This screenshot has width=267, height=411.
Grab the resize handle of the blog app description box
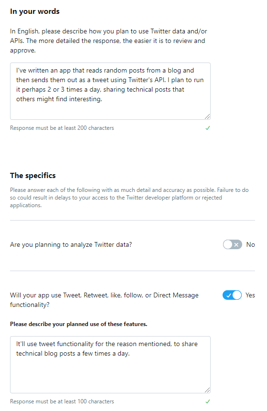pyautogui.click(x=207, y=116)
